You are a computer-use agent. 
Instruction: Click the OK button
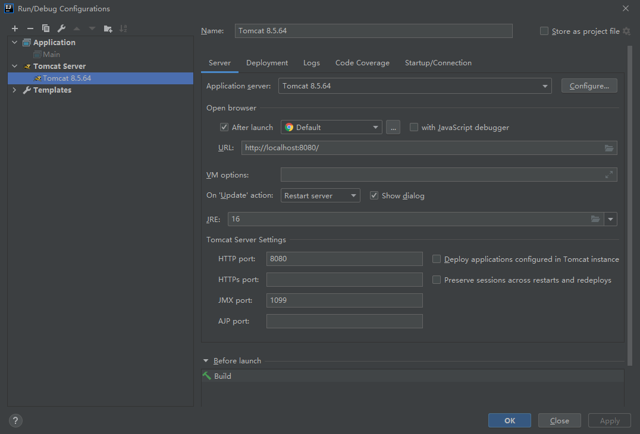(x=509, y=420)
